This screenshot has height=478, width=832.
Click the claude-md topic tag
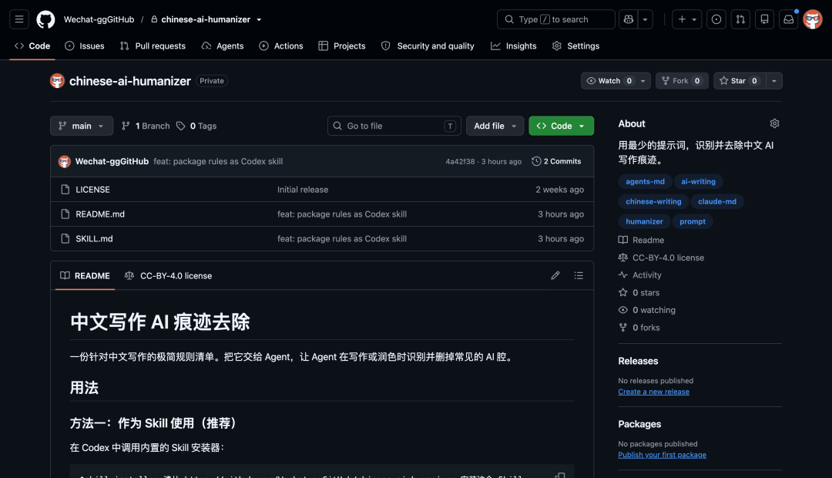click(x=717, y=202)
